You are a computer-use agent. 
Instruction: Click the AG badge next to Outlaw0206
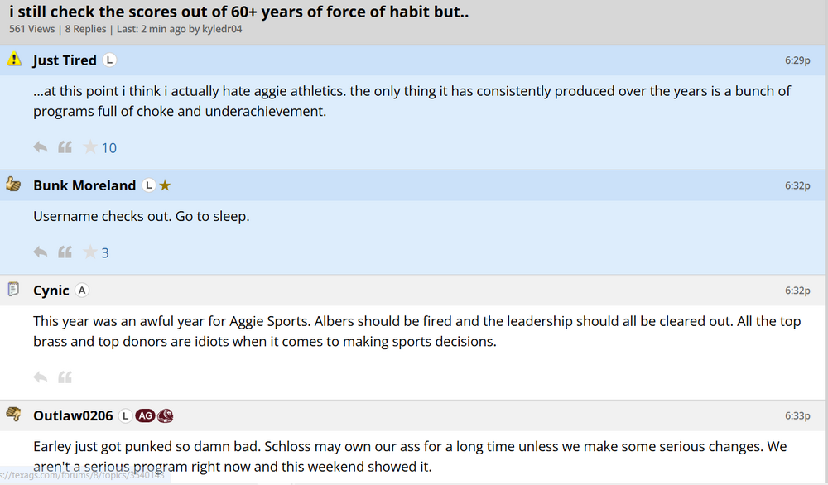click(145, 415)
